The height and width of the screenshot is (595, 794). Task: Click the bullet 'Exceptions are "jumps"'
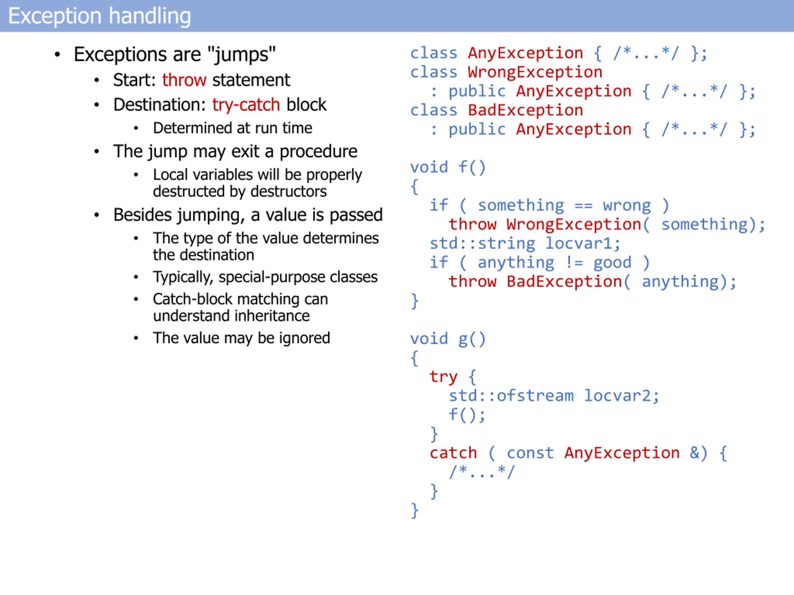click(174, 55)
